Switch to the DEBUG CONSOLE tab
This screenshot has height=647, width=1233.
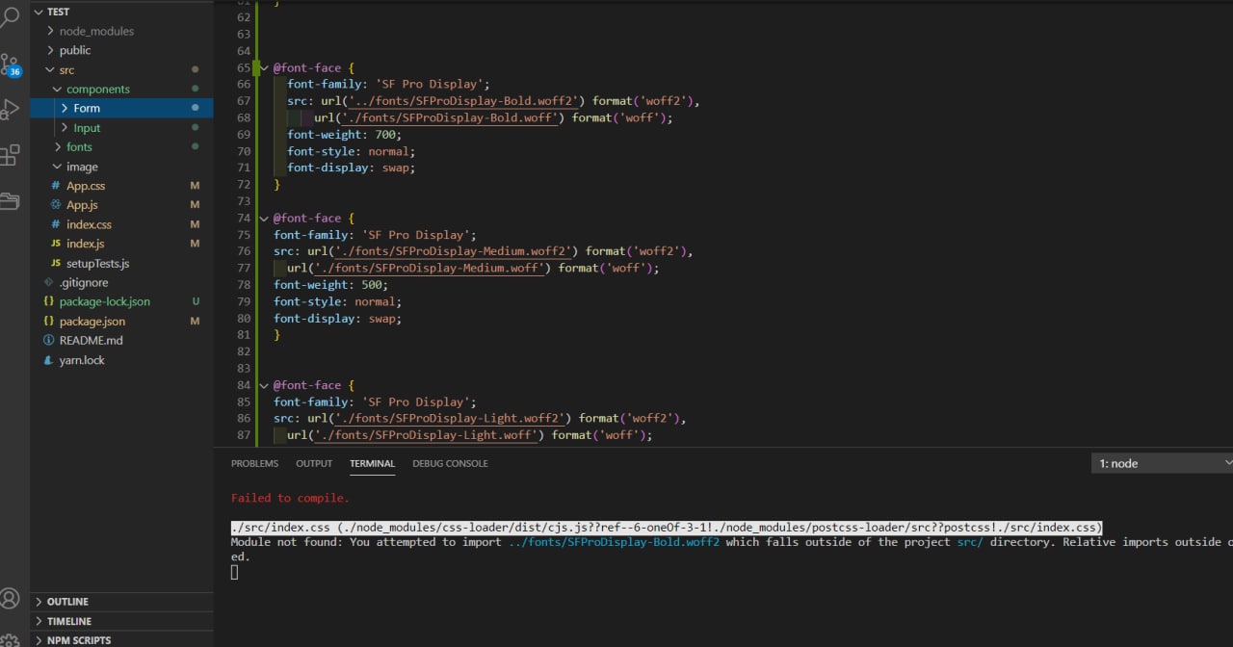[x=450, y=463]
